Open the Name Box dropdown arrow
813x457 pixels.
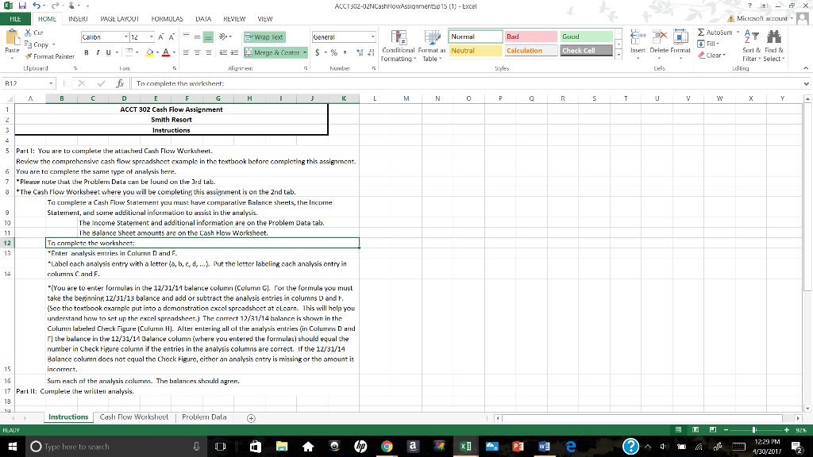[52, 83]
